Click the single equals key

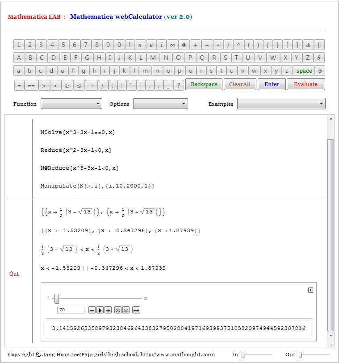(x=19, y=86)
